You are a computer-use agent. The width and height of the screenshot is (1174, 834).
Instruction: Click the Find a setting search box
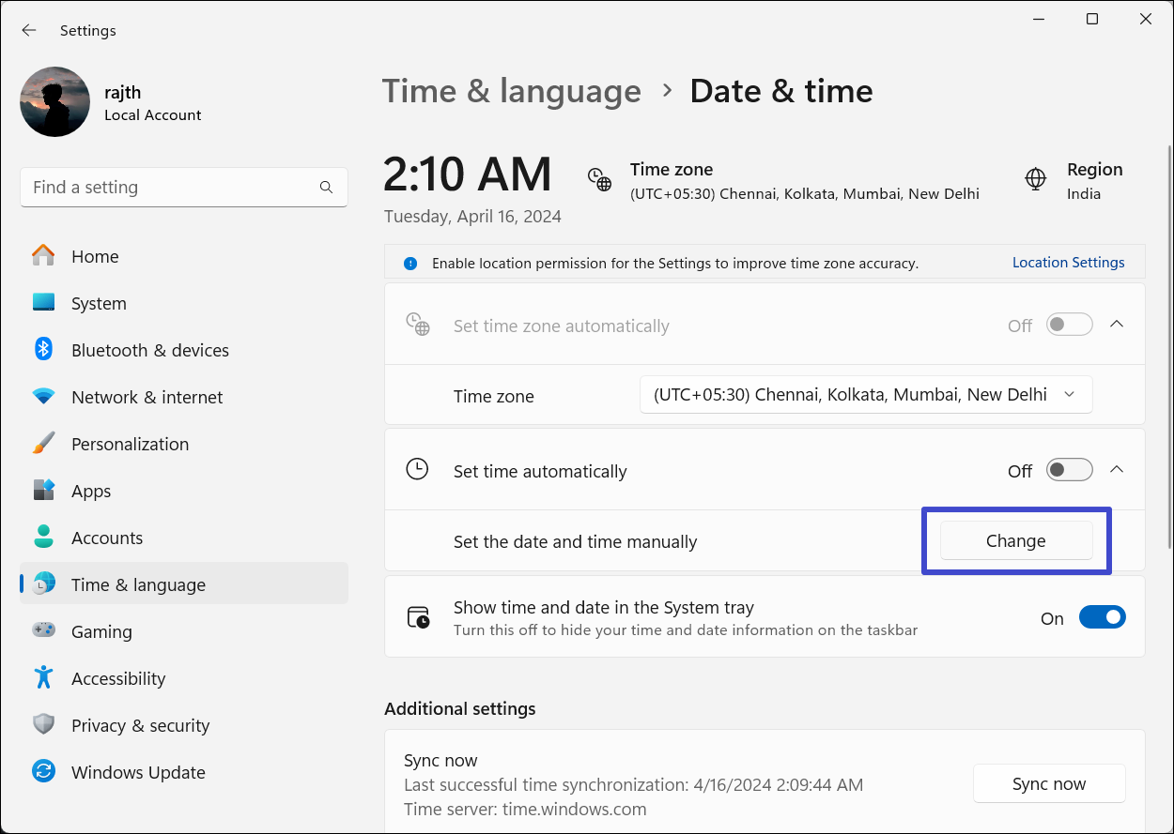tap(169, 188)
